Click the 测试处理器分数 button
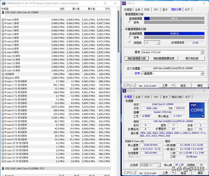Viewport: 209px width, 176px height. pos(137,58)
